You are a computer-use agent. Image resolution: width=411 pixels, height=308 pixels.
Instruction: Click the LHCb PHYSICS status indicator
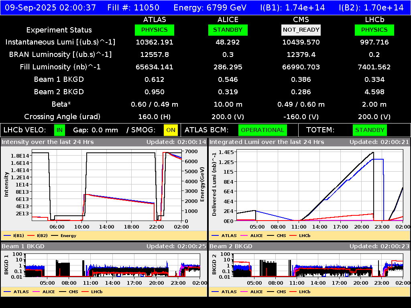374,30
